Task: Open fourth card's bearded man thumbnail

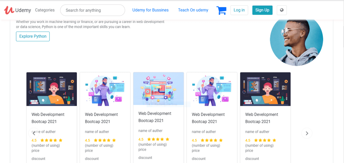Action: pos(212,89)
